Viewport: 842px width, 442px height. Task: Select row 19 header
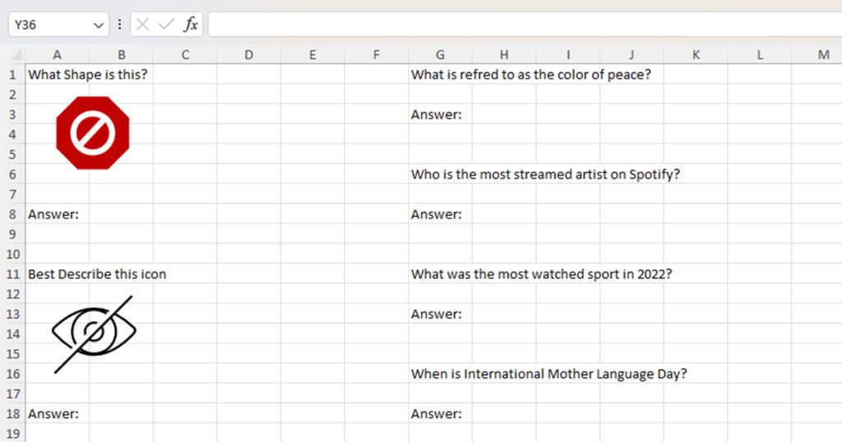[12, 434]
